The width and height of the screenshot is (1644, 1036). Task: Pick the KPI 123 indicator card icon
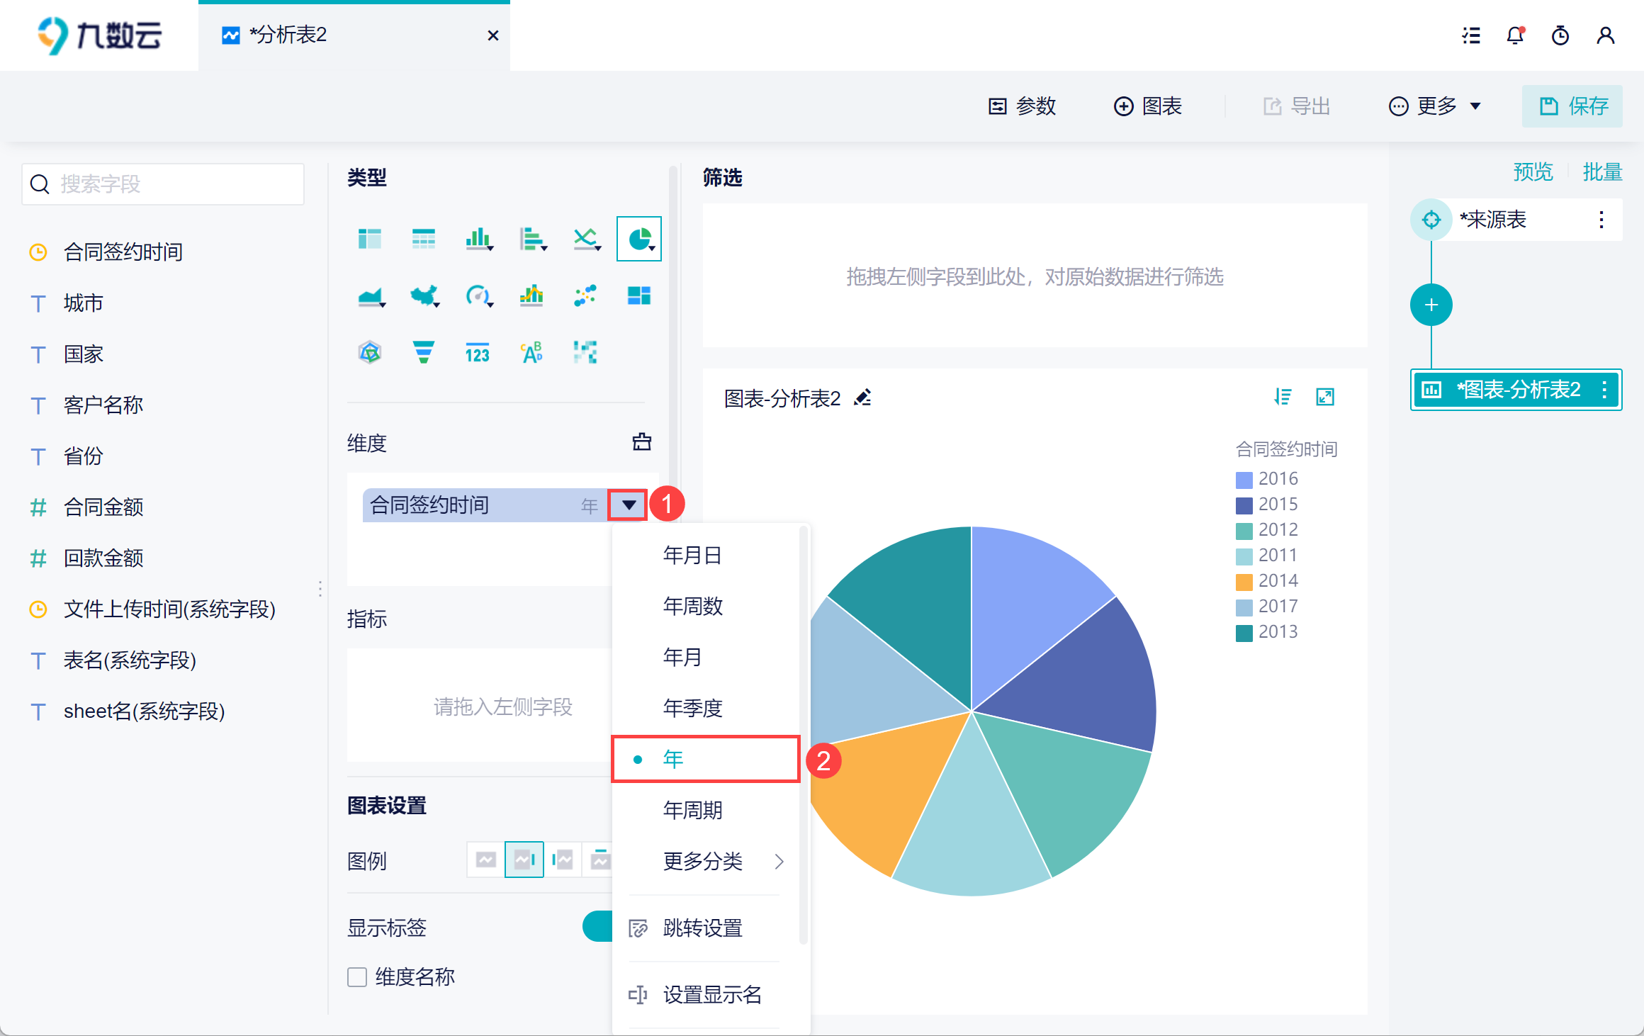[477, 352]
